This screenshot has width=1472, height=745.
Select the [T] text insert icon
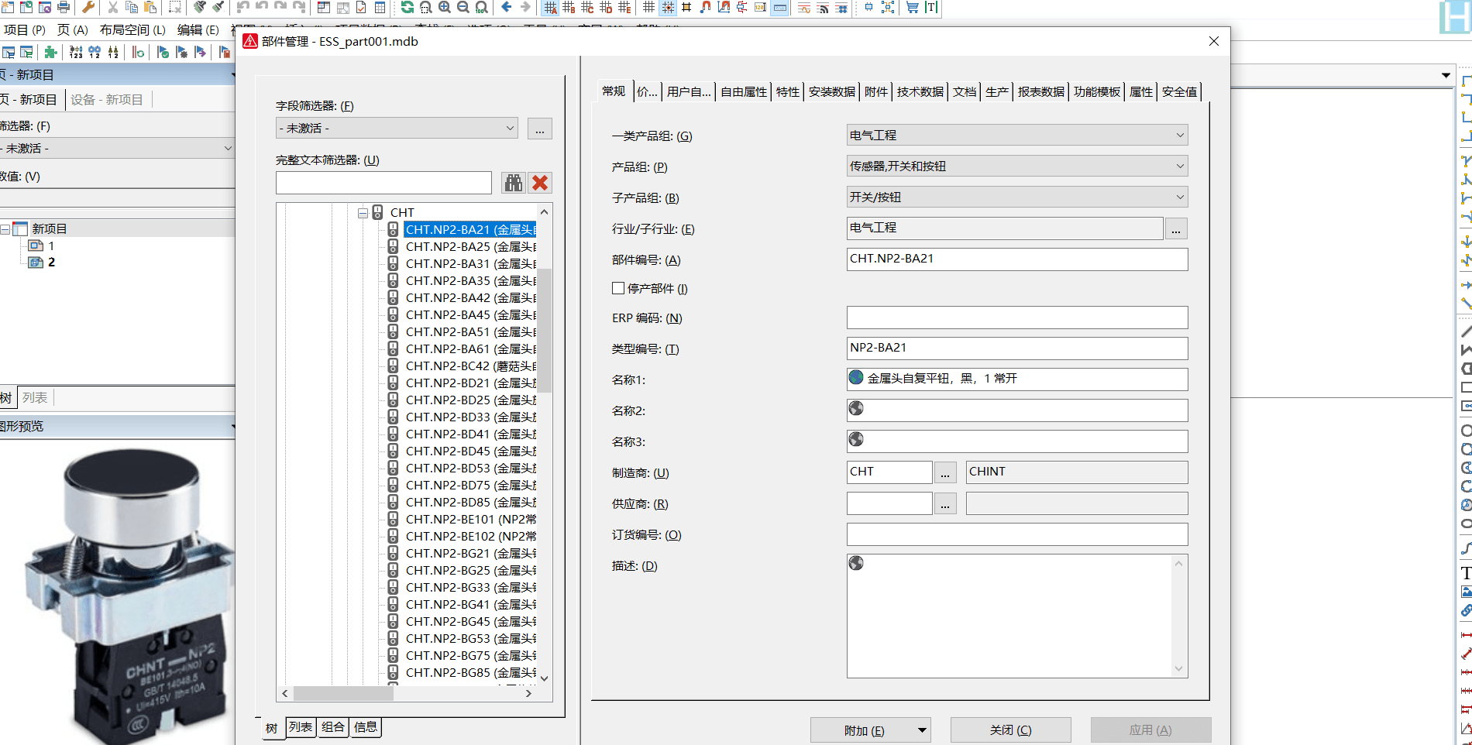tap(930, 8)
